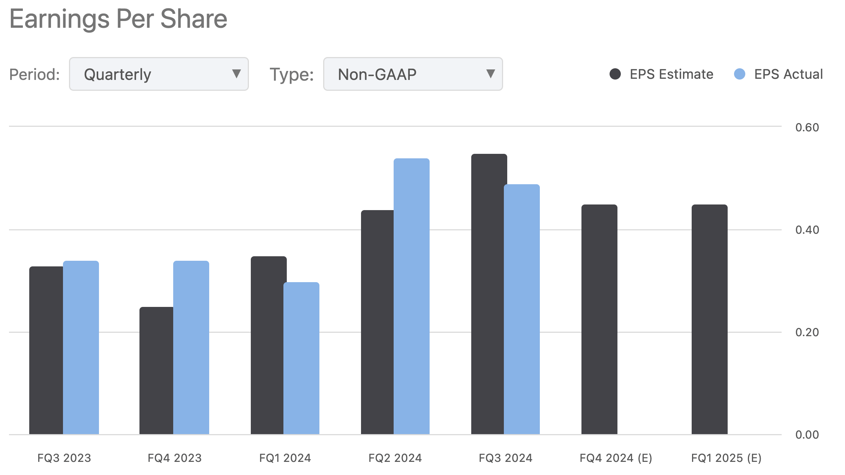845x475 pixels.
Task: Open the Type dropdown
Action: (412, 74)
